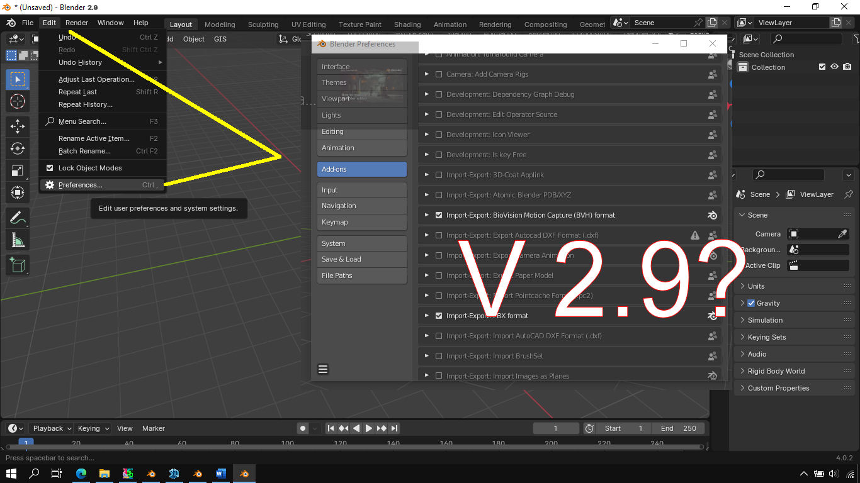Expand Import-Export: Atomic Blender PDB/XYZ details
This screenshot has width=860, height=483.
click(427, 195)
